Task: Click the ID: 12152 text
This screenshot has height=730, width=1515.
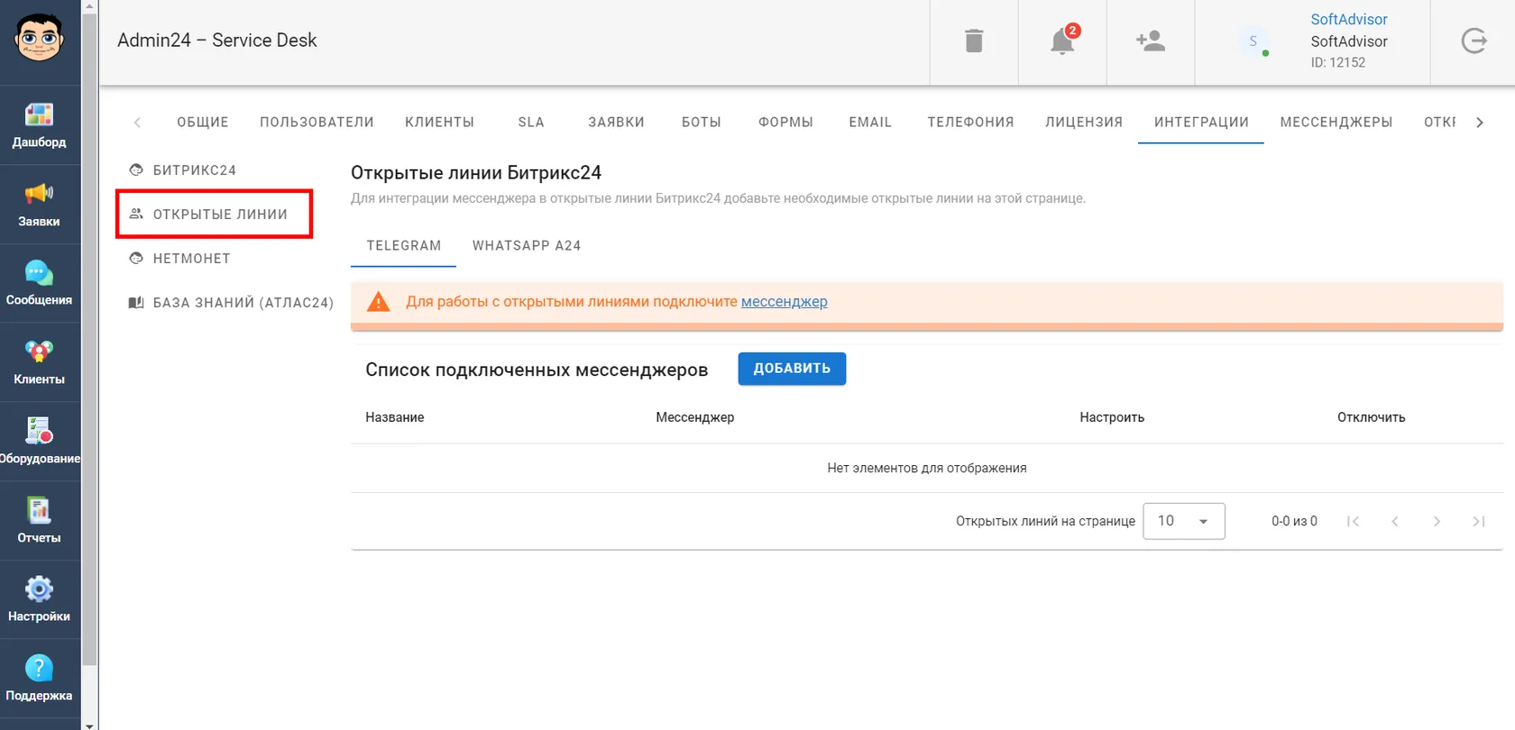Action: (x=1338, y=62)
